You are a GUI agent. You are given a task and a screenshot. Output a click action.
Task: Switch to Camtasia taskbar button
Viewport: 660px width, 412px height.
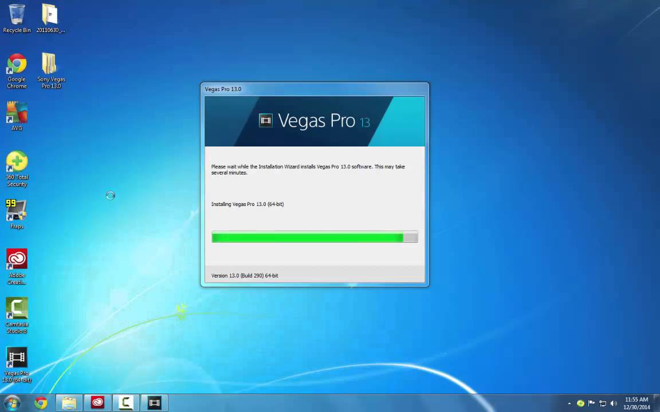point(125,403)
